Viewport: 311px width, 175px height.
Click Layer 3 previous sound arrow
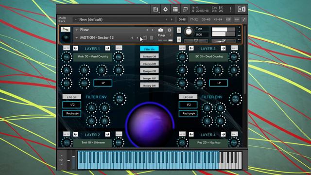coord(191,48)
